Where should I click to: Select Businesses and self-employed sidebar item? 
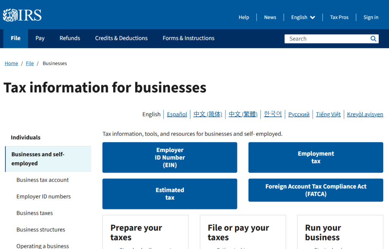(48, 159)
